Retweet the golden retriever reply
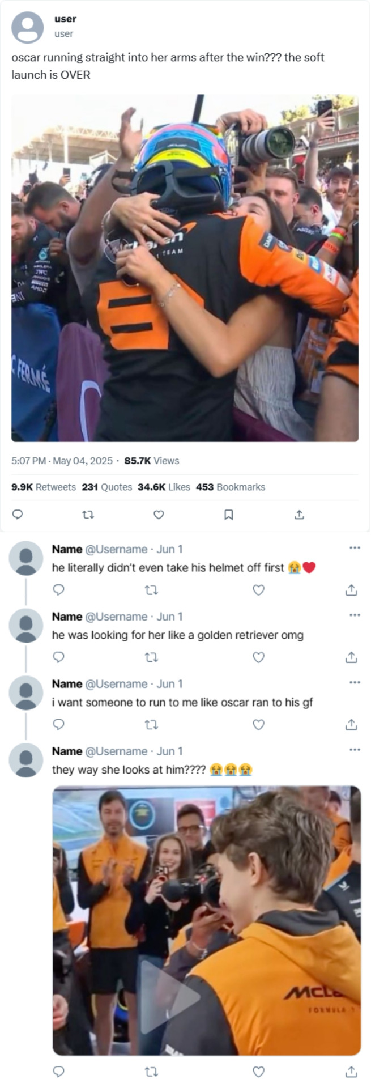The width and height of the screenshot is (371, 1088). pyautogui.click(x=151, y=657)
